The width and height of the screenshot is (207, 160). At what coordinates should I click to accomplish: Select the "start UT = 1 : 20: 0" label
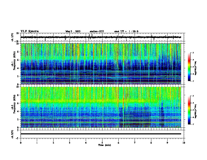[x=126, y=31]
